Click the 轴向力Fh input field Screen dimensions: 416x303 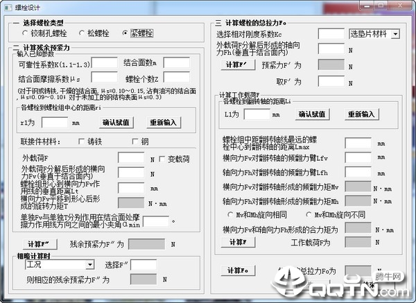coord(331,49)
